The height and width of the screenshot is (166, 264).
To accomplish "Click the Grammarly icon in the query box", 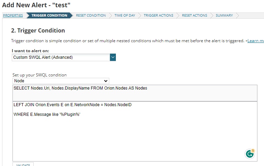I will [249, 154].
